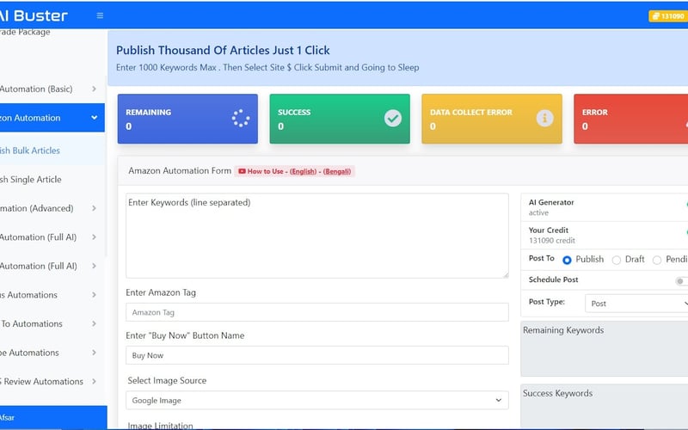Image resolution: width=688 pixels, height=430 pixels.
Task: Expand the sidebar item ending in 'be Automations'
Action: [52, 353]
